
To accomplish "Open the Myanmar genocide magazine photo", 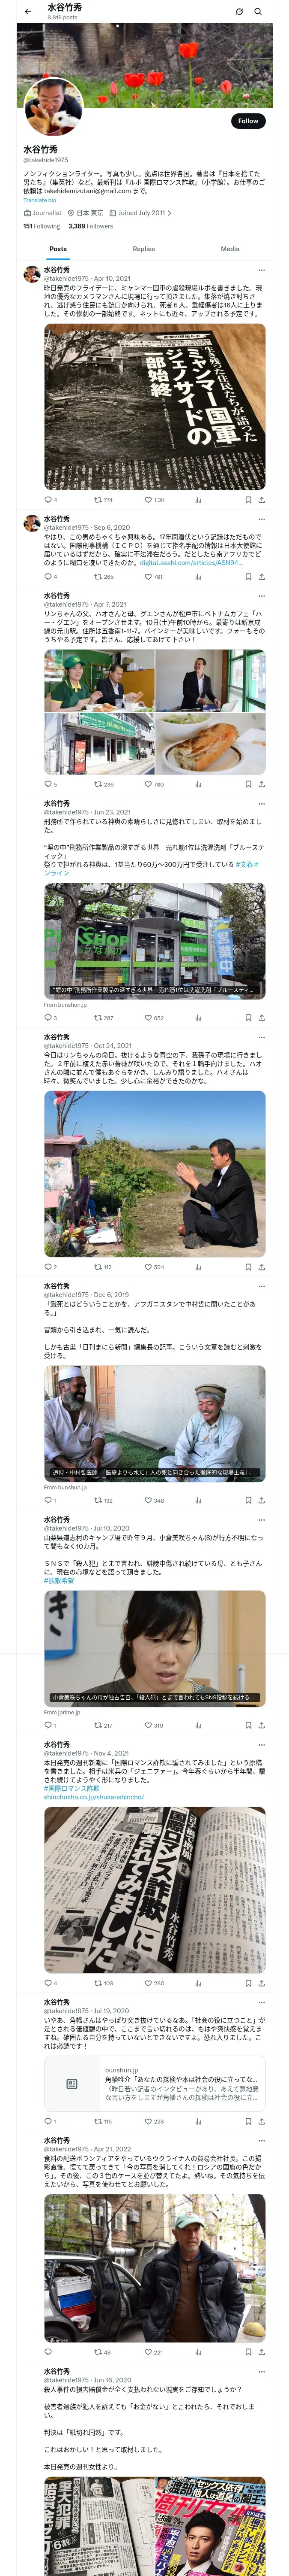I will [x=155, y=406].
